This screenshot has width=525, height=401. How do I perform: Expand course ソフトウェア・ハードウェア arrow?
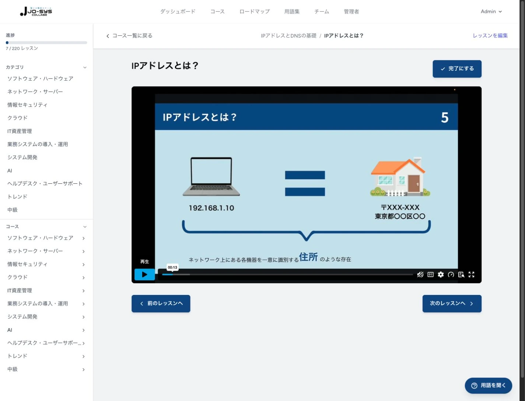point(84,238)
